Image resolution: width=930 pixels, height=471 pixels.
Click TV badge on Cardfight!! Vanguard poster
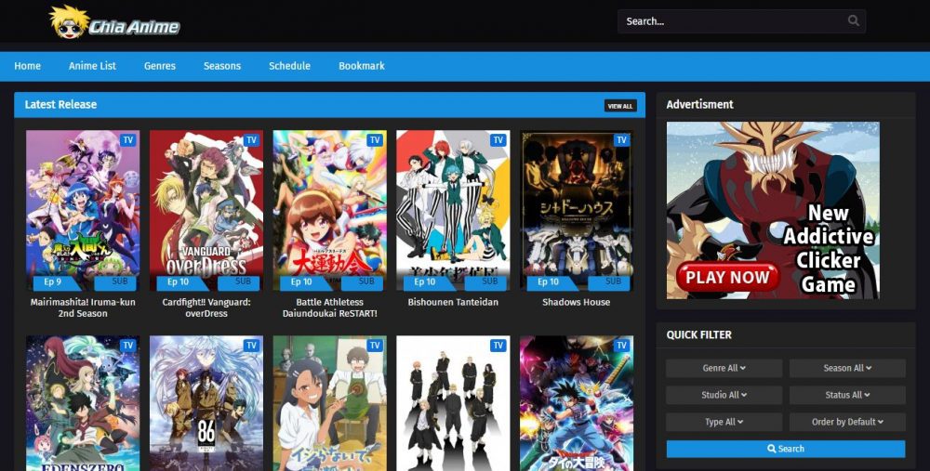tap(251, 140)
